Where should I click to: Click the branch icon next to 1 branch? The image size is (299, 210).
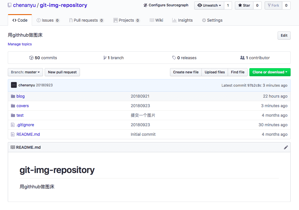click(x=105, y=58)
